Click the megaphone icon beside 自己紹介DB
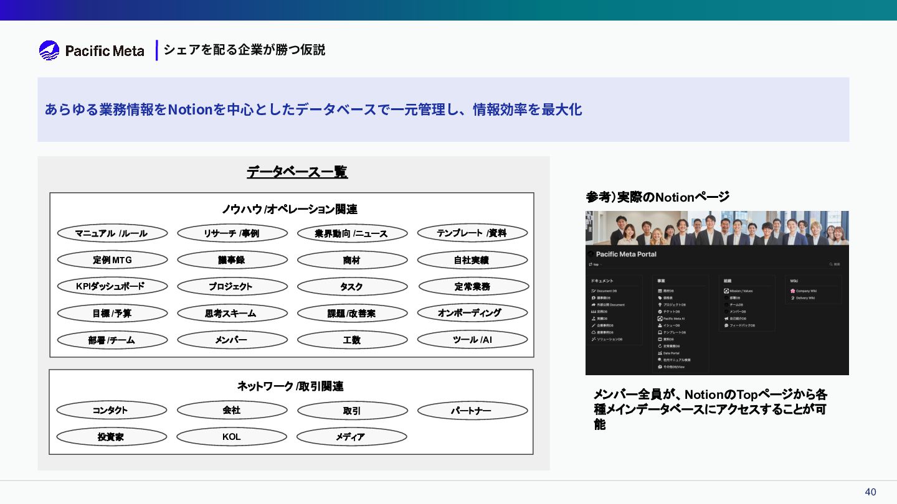Viewport: 897px width, 504px height. point(726,319)
